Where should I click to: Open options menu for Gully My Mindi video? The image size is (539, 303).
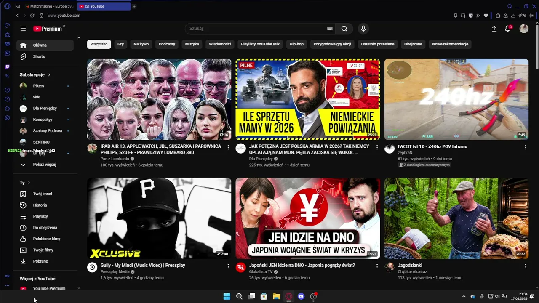228,266
